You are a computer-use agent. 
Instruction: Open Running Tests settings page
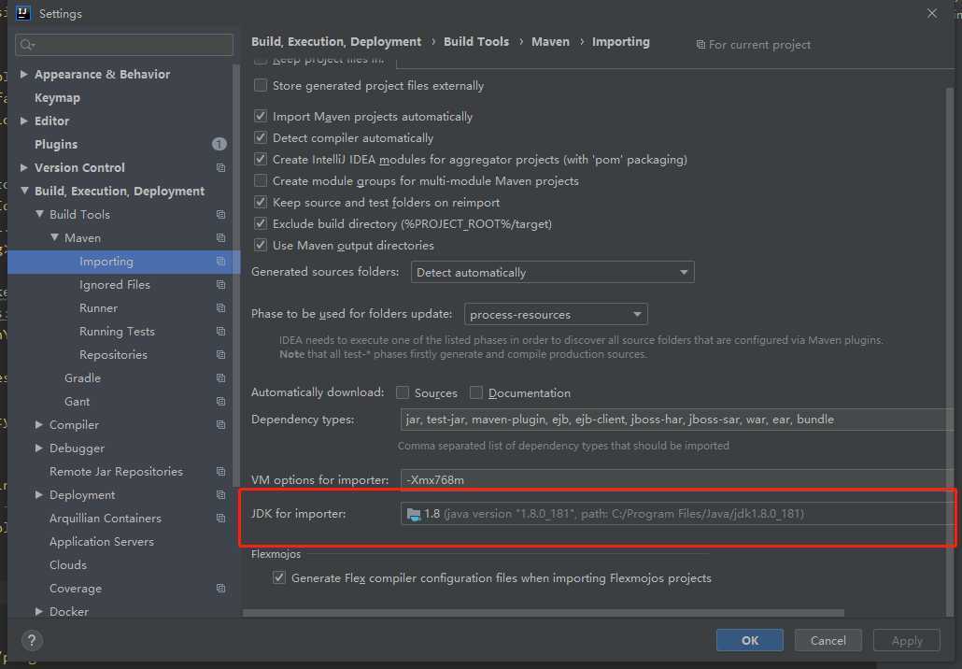pos(117,331)
